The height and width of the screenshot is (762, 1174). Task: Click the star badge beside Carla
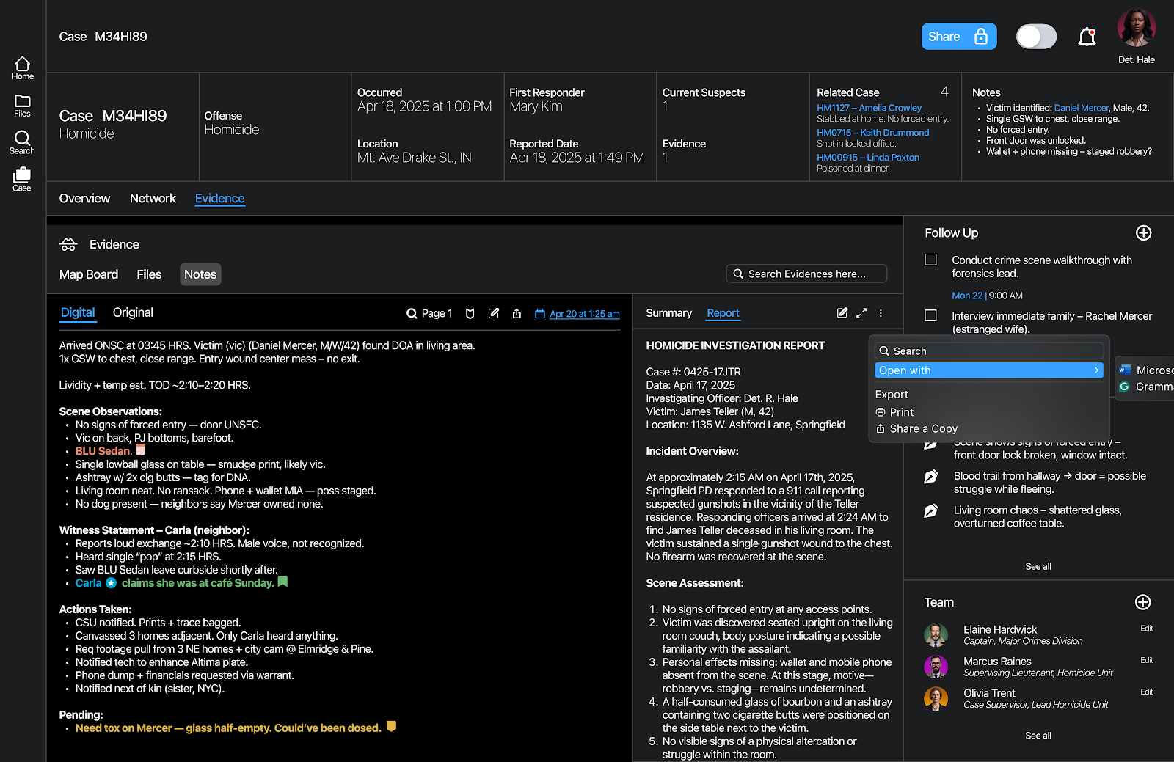(x=111, y=583)
